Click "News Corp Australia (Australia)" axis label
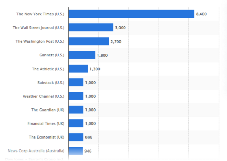Image resolution: width=227 pixels, height=161 pixels. coord(36,151)
